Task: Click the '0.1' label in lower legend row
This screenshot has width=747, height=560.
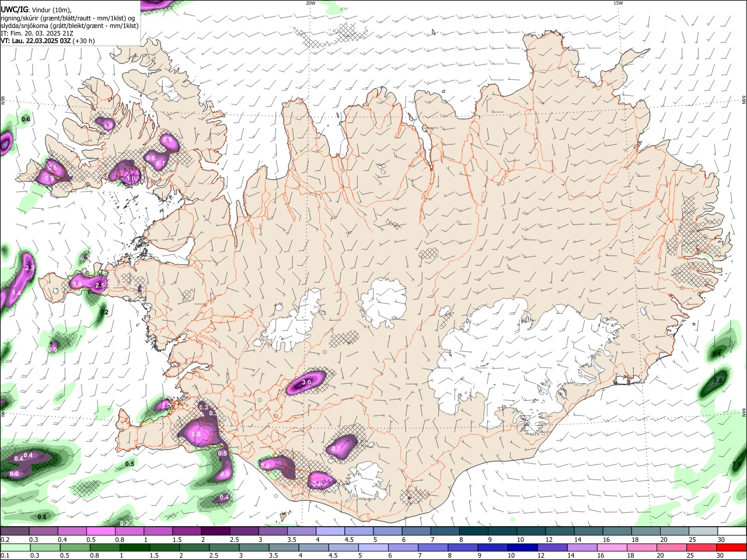Action: 5,556
